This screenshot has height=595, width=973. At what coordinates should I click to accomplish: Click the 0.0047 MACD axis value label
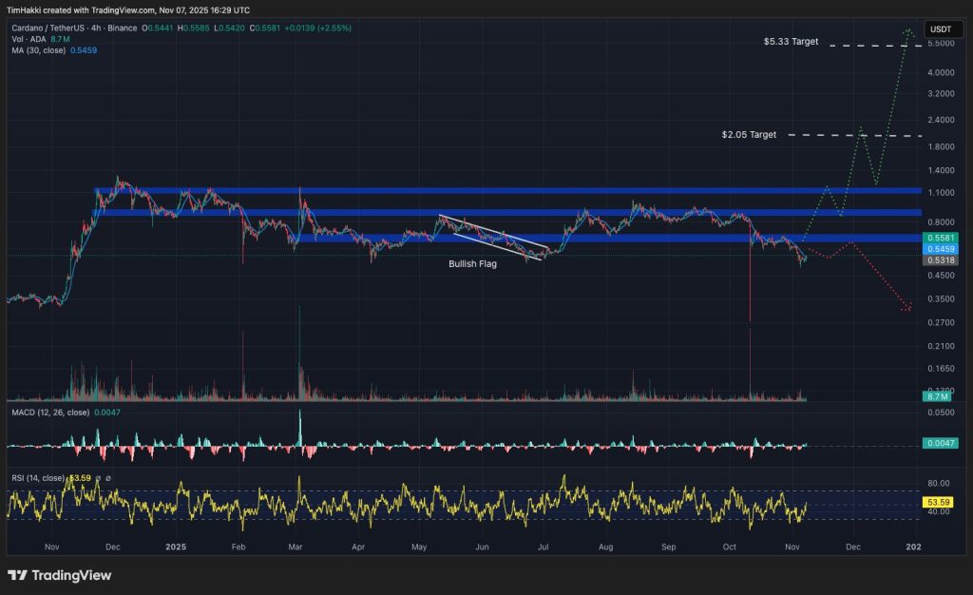(x=936, y=443)
